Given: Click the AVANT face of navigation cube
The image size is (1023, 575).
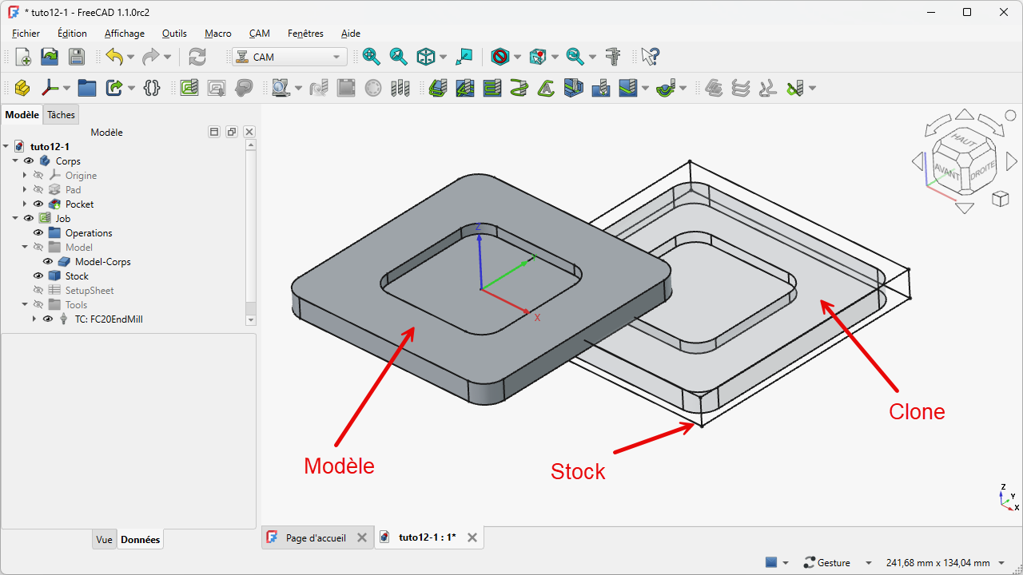Looking at the screenshot, I should point(946,169).
